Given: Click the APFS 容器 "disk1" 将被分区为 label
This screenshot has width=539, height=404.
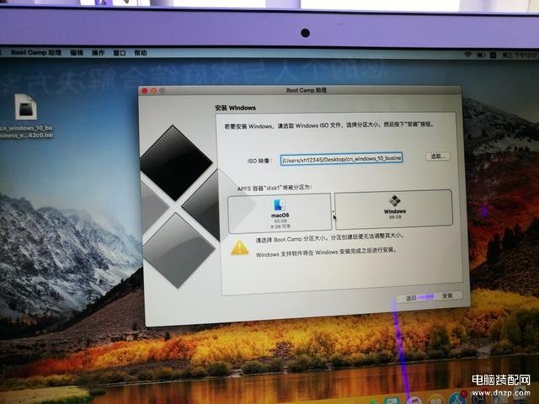Looking at the screenshot, I should click(x=274, y=189).
